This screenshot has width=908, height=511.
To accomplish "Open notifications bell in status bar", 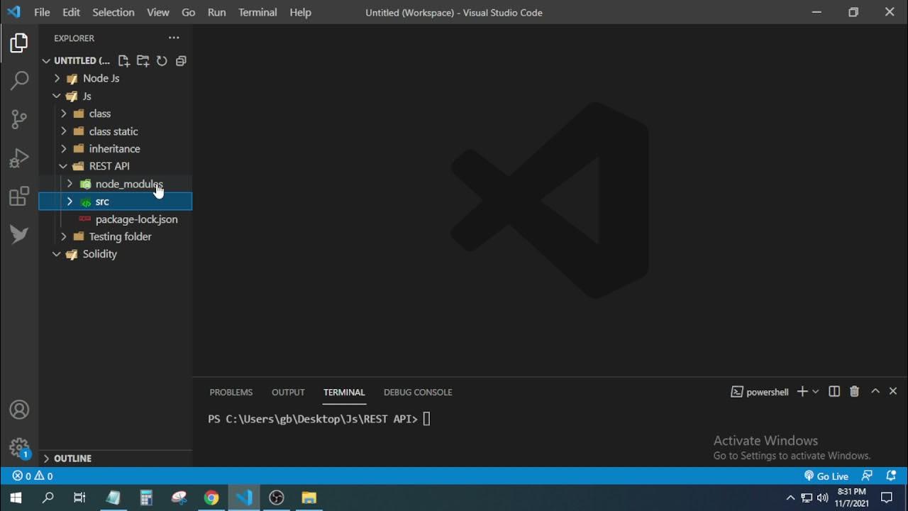I will pos(891,476).
